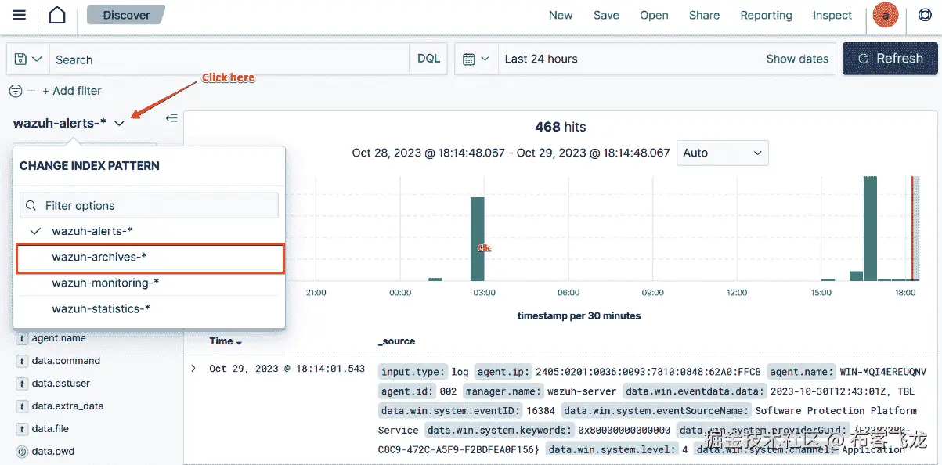Screen dimensions: 942x465
Task: Click the Discover breadcrumb
Action: [x=126, y=15]
